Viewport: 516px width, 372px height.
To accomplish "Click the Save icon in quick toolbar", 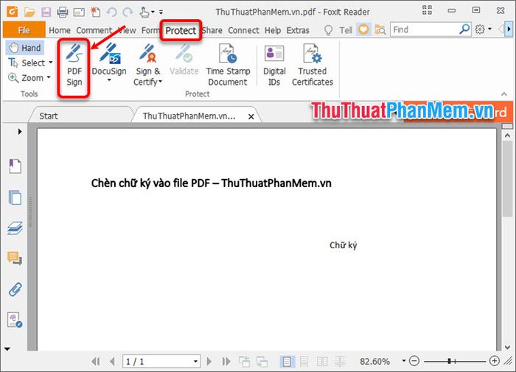I will click(x=46, y=13).
